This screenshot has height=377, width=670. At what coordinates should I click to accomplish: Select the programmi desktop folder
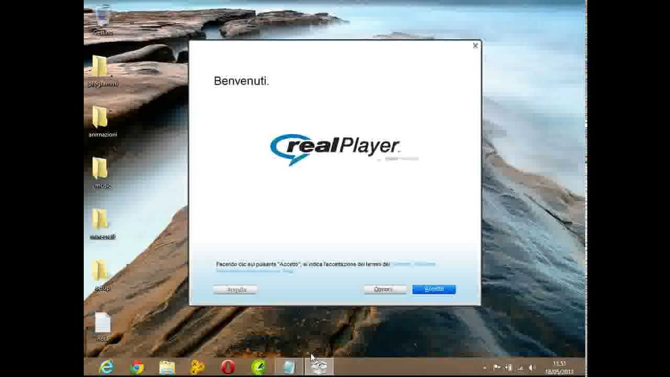pyautogui.click(x=103, y=71)
